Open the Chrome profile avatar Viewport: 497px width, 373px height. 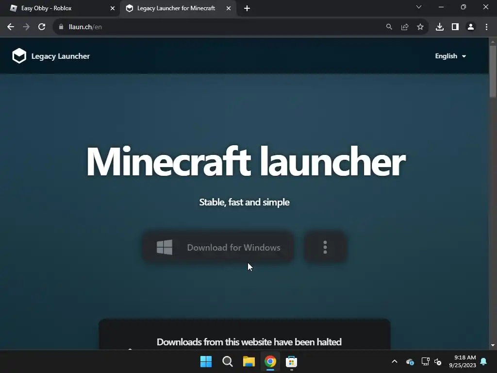tap(471, 27)
